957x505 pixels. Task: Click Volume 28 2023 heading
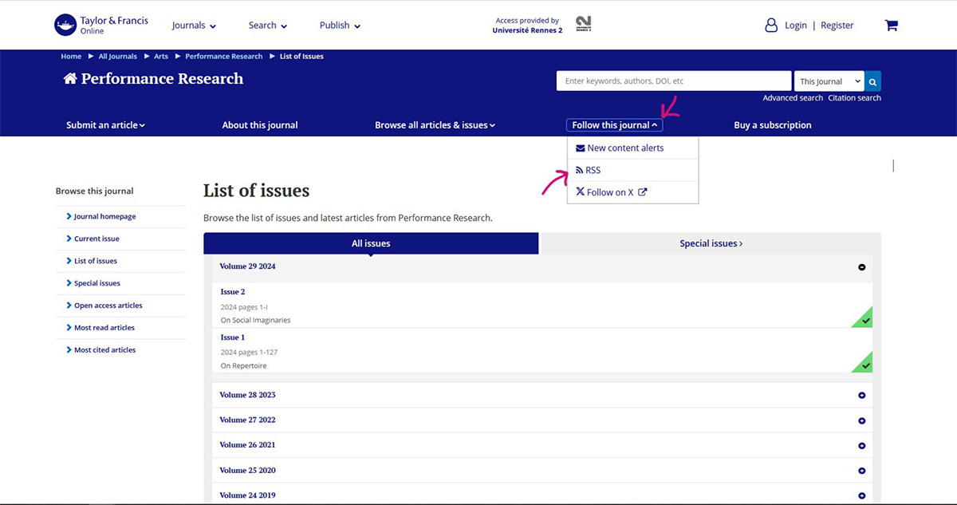click(x=247, y=395)
